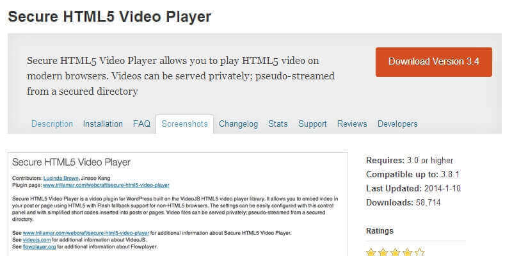Follow the trillamar.com link after the first 'See'
512x256 pixels.
86,233
